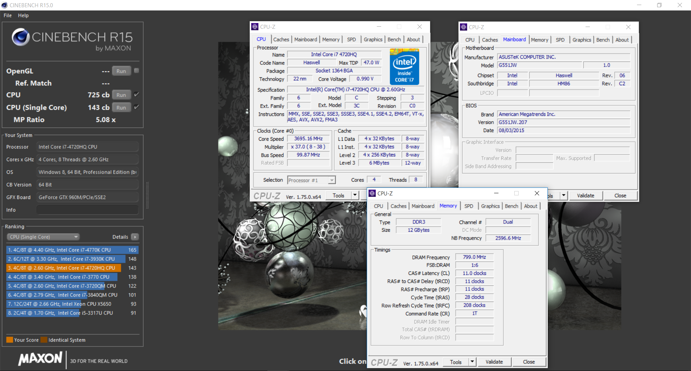Viewport: 691px width, 371px height.
Task: Select ranking row i7-3720QM CPU
Action: [72, 286]
